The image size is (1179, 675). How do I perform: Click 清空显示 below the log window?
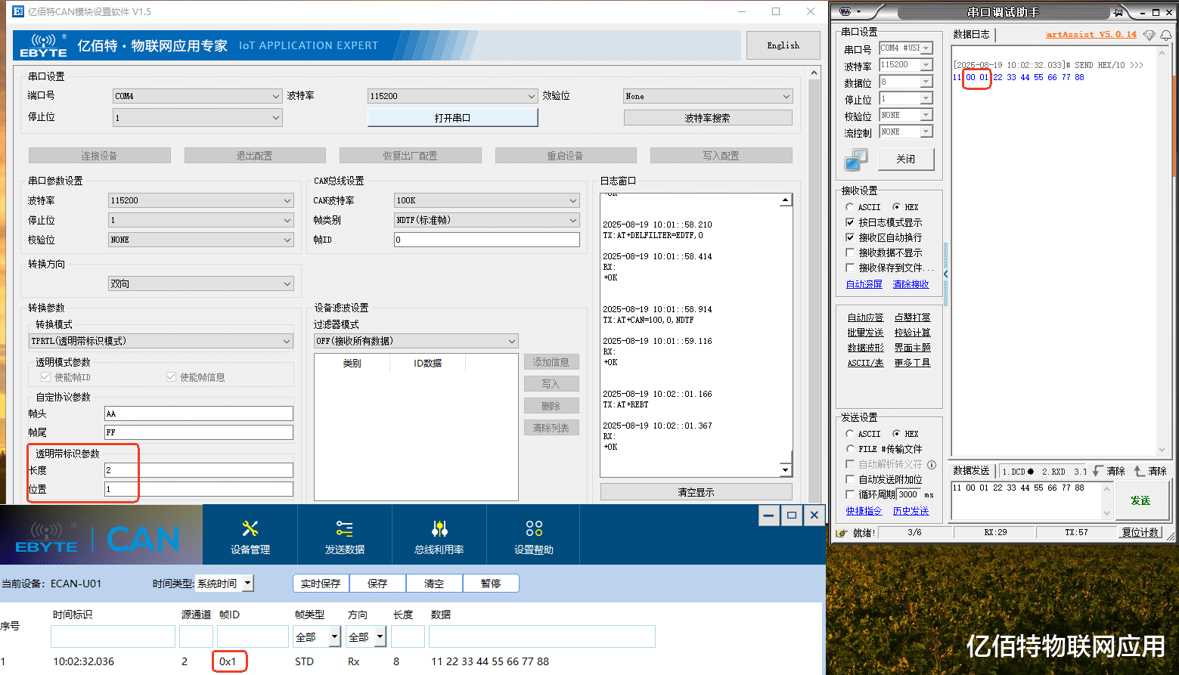pos(696,492)
